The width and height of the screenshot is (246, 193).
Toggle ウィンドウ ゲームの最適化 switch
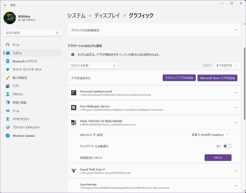pos(227,146)
